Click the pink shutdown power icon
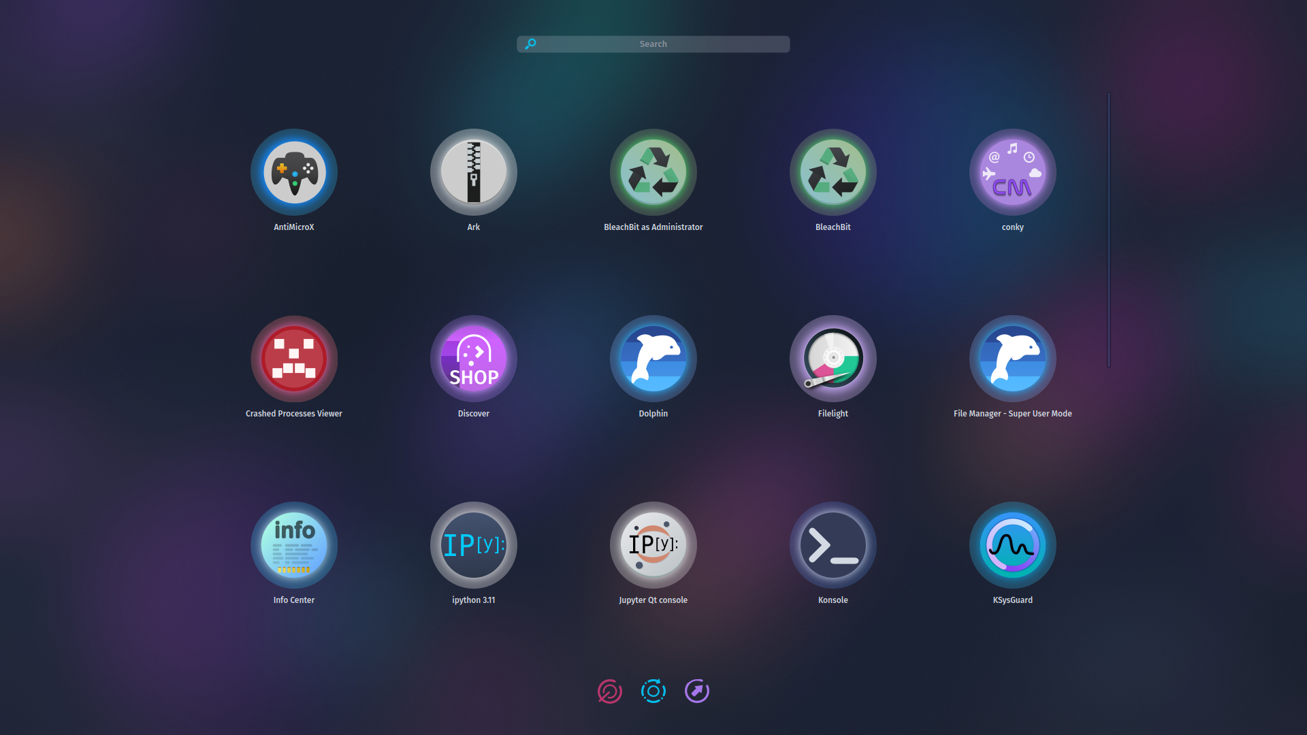This screenshot has height=735, width=1307. (x=610, y=691)
